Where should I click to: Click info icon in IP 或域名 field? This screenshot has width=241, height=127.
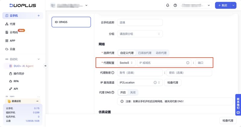click(x=188, y=63)
